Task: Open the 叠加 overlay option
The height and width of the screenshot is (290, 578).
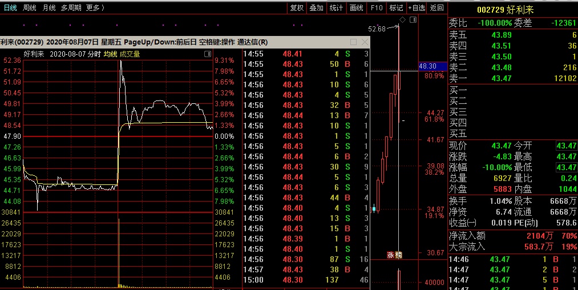Action: 316,7
